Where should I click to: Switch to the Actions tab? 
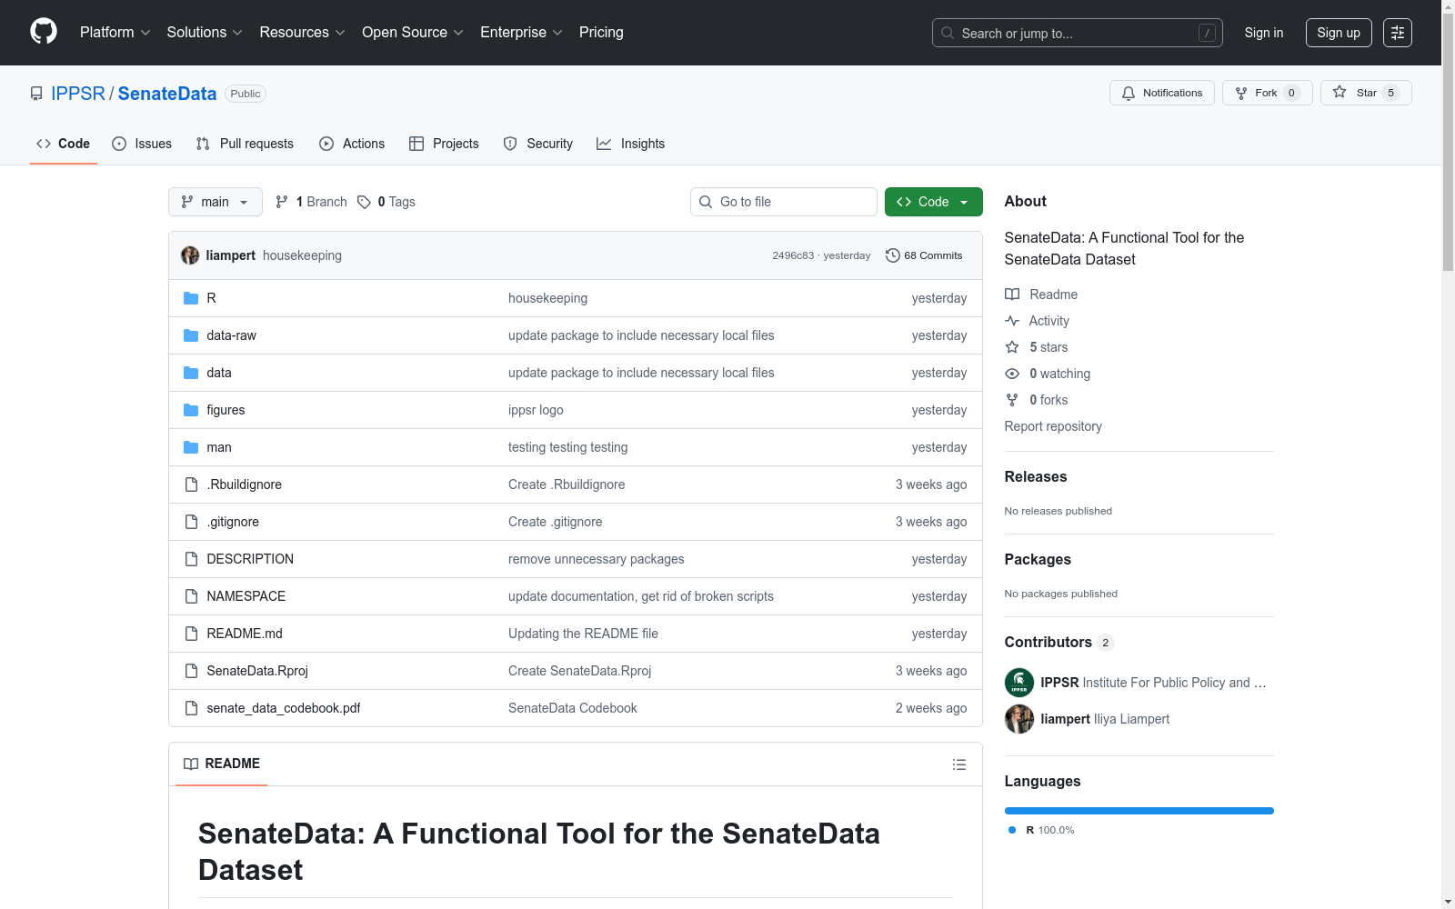(x=352, y=144)
